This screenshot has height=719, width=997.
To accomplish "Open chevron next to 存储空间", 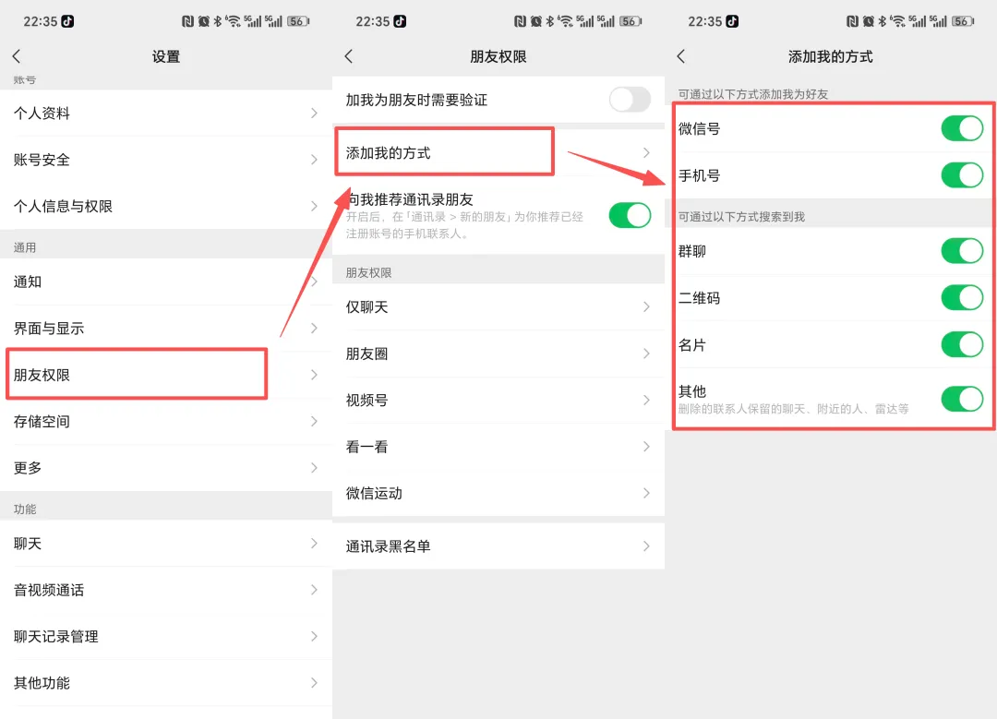I will coord(314,421).
